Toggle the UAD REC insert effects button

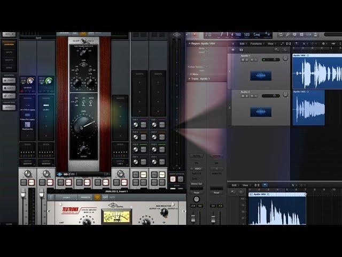click(x=173, y=179)
